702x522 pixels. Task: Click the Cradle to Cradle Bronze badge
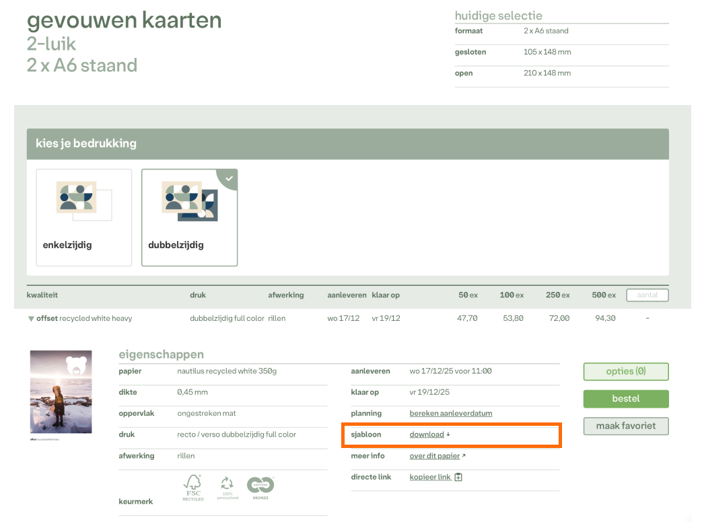tap(260, 487)
